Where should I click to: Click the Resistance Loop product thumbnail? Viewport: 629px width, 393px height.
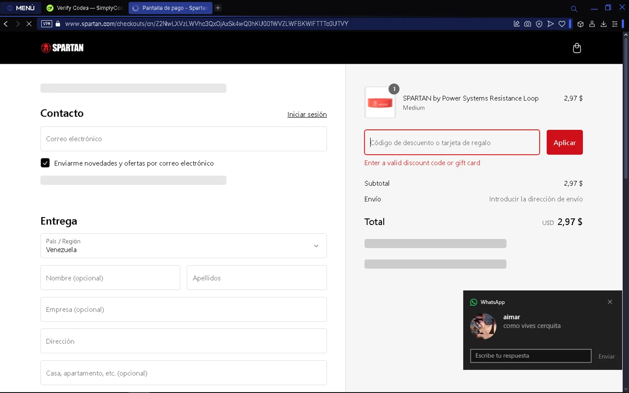380,103
